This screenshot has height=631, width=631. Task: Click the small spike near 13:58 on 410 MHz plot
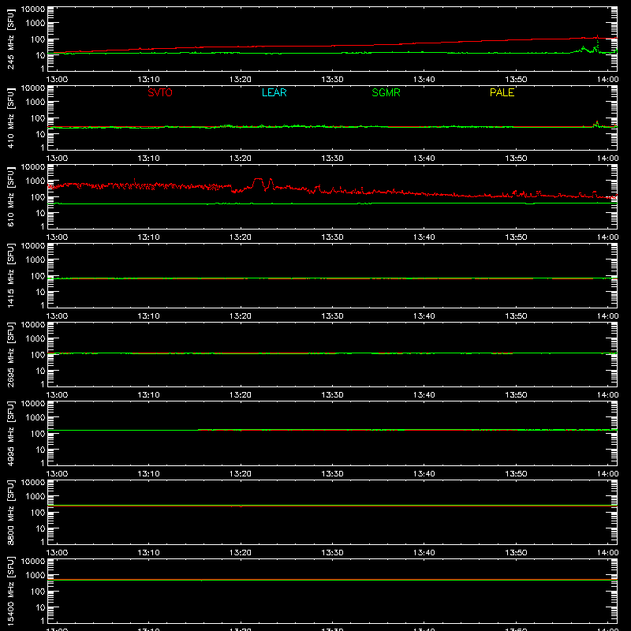pyautogui.click(x=597, y=123)
